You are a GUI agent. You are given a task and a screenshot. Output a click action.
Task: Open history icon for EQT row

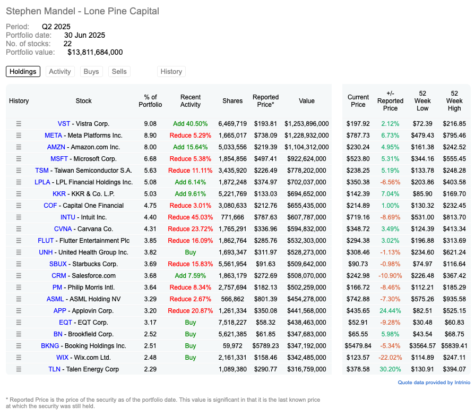[19, 322]
